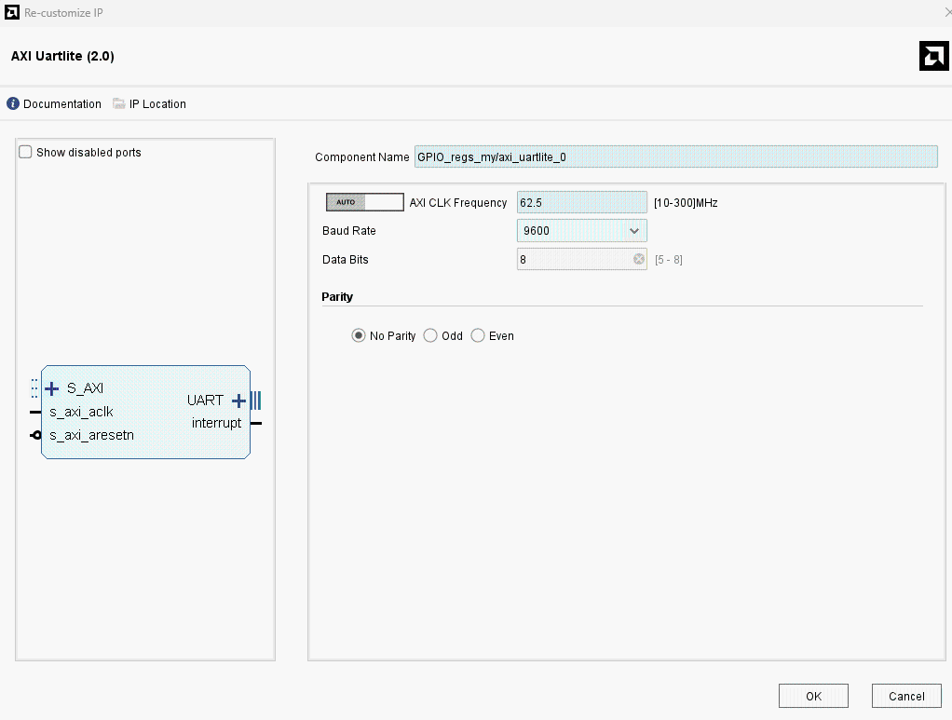Toggle the AUTO switch for AXI CLK
This screenshot has height=720, width=952.
point(365,202)
